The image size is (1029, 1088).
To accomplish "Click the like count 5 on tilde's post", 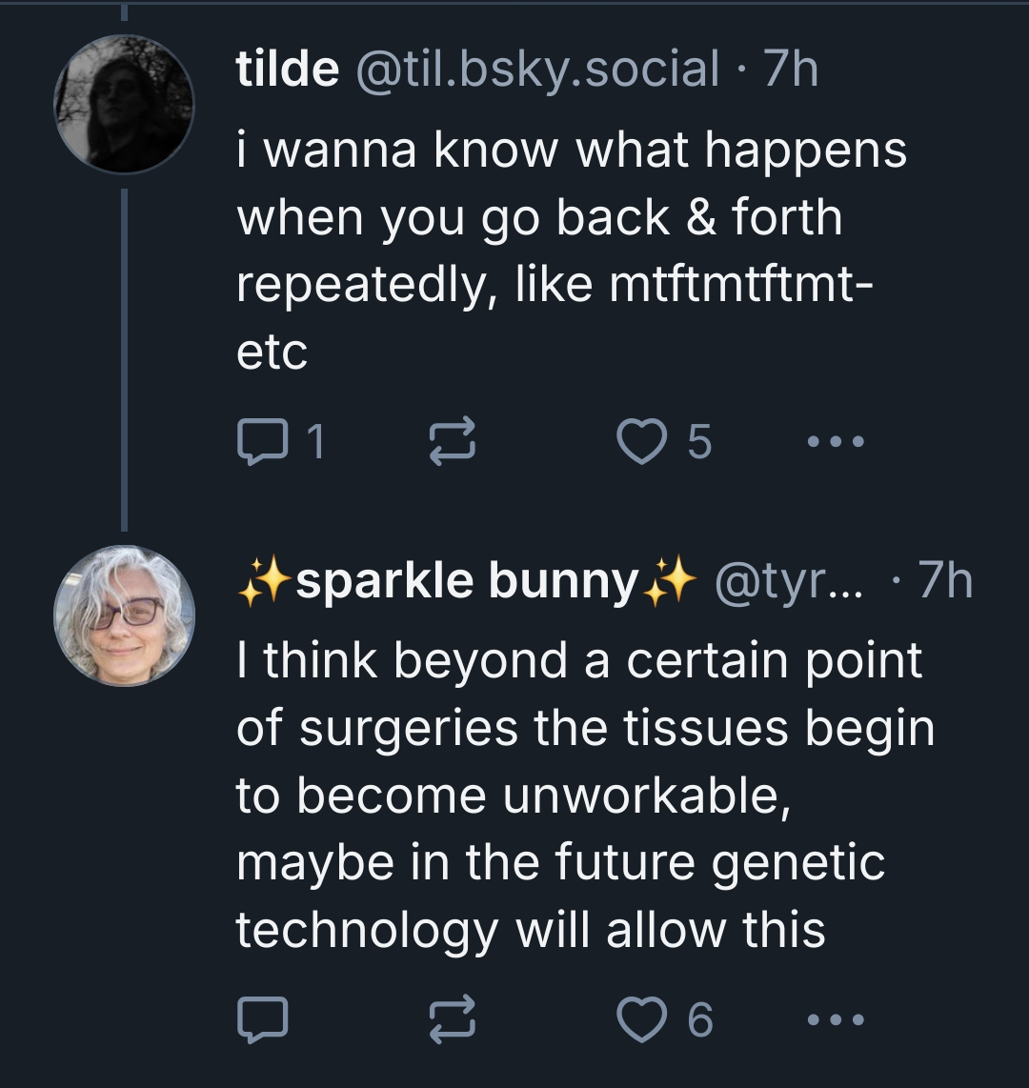I will point(699,443).
